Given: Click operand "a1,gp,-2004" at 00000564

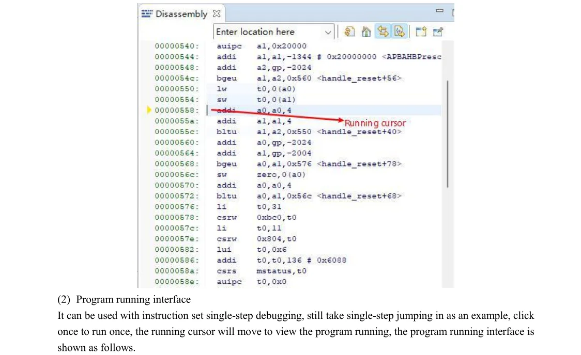Looking at the screenshot, I should 284,153.
